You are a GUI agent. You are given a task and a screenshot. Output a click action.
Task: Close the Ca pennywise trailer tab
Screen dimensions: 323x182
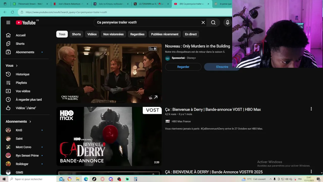pyautogui.click(x=208, y=4)
